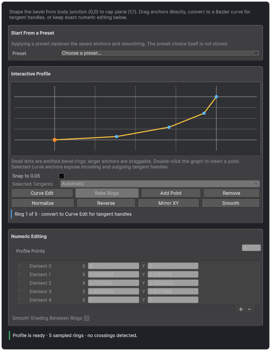Toggle Smooth Shading Between Rings checkbox

(x=87, y=318)
